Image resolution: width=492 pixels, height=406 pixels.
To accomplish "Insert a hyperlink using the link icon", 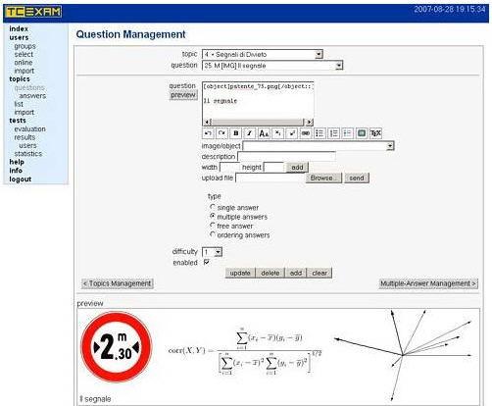I will click(x=306, y=133).
